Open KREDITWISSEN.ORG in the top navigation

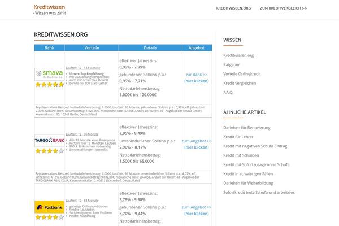pyautogui.click(x=233, y=8)
